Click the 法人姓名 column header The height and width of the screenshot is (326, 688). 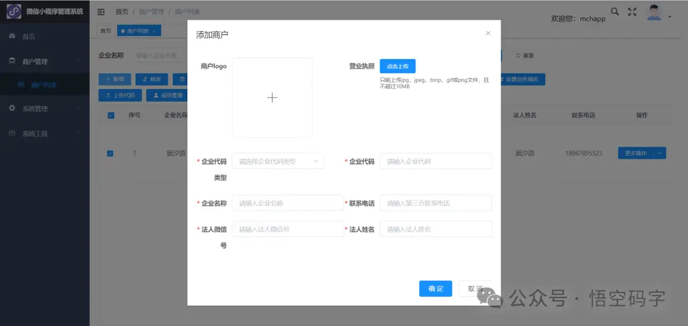click(525, 115)
